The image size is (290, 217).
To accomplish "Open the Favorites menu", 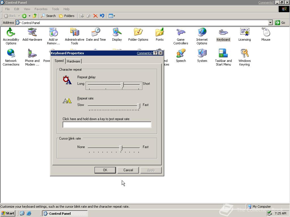I will point(41,9).
